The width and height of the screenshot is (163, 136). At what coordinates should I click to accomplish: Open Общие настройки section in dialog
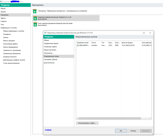(59, 50)
